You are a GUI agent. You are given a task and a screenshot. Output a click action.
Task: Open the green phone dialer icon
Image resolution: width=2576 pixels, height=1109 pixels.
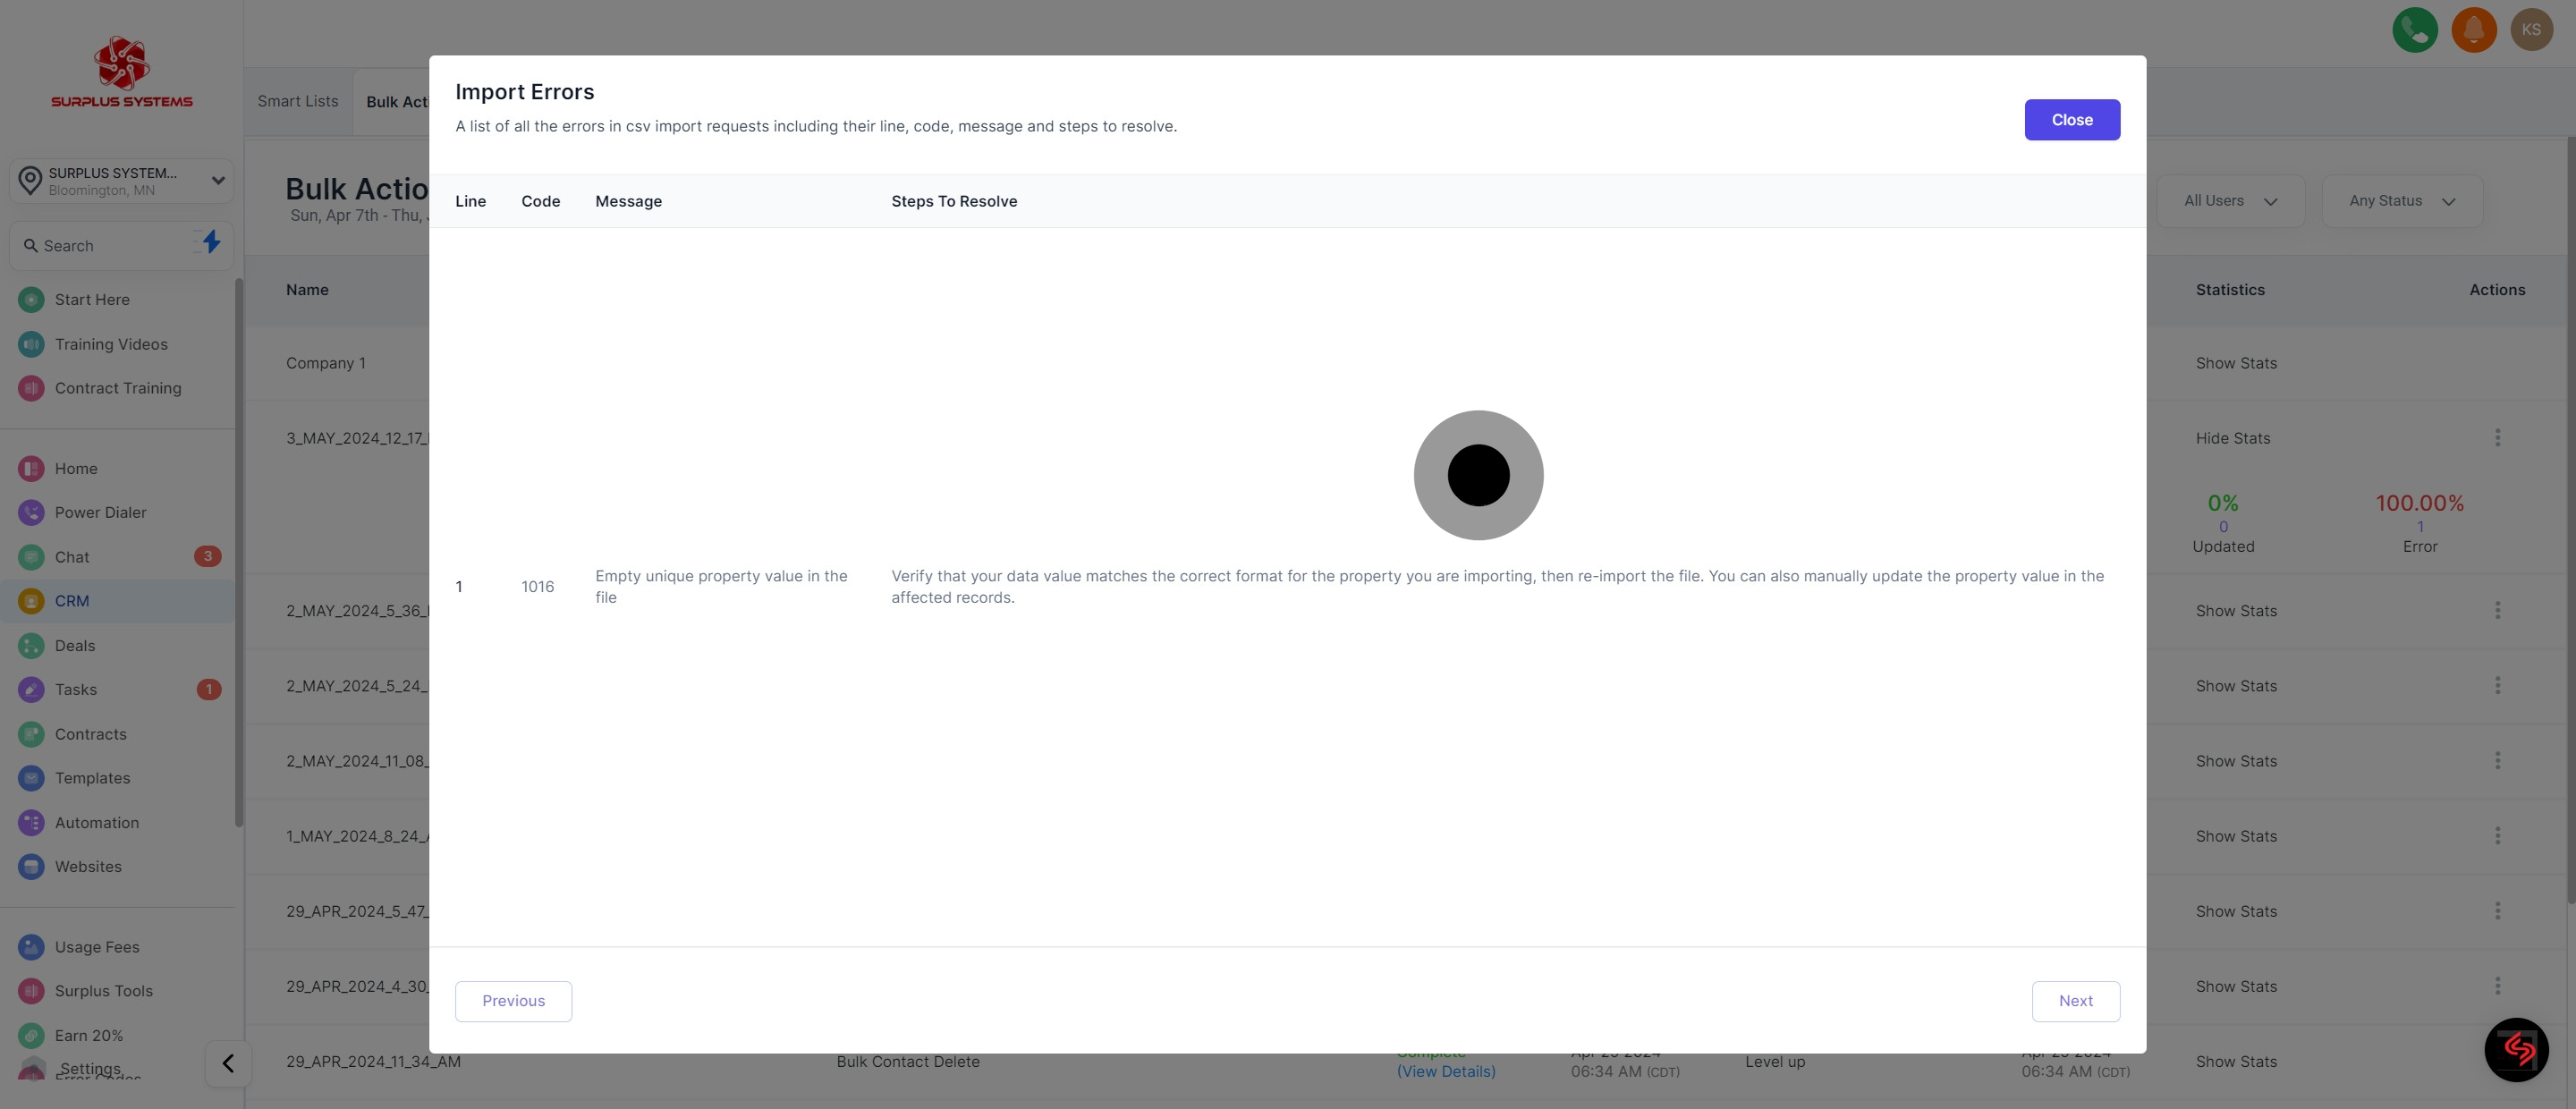pos(2414,29)
